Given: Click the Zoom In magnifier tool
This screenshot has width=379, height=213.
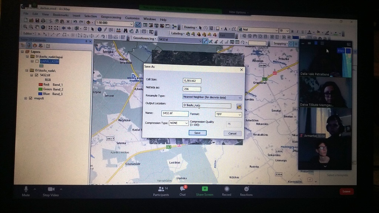Looking at the screenshot, I should [25, 27].
